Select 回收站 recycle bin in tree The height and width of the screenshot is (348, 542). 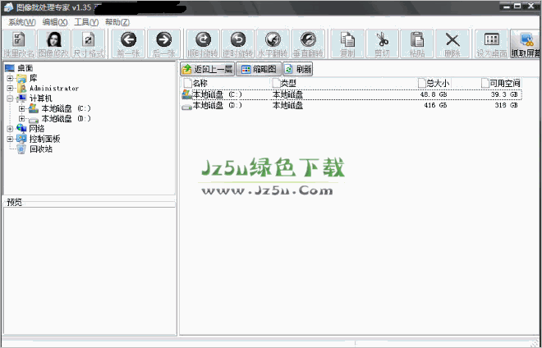[41, 149]
